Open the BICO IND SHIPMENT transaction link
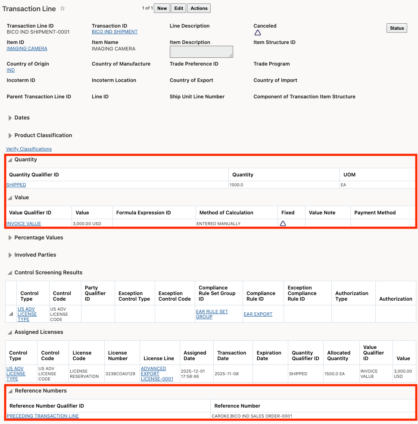Viewport: 418px width, 424px height. tap(114, 31)
